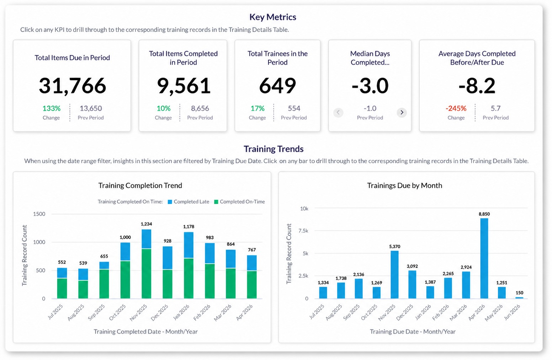The image size is (552, 360).
Task: Select the Total Trainees 649 KPI
Action: click(x=277, y=86)
